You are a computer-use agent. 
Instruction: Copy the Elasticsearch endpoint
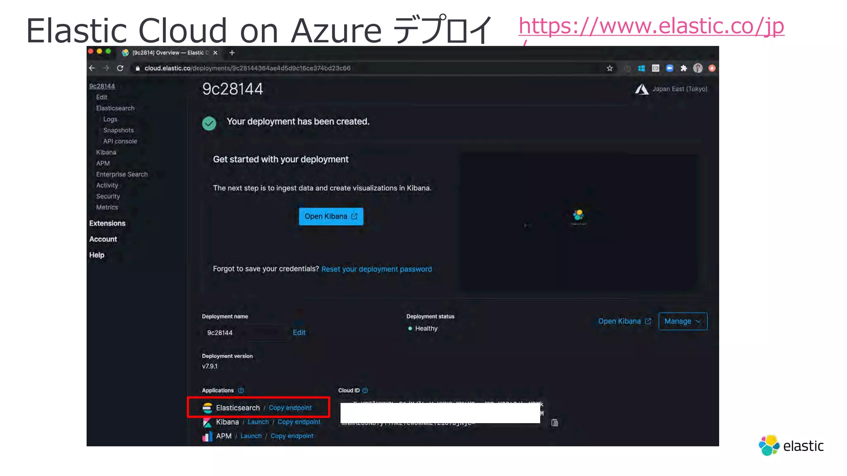tap(290, 408)
